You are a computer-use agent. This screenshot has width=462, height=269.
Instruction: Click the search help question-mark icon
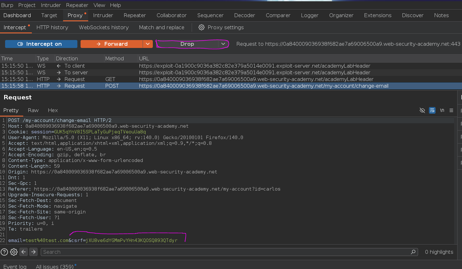click(4, 252)
